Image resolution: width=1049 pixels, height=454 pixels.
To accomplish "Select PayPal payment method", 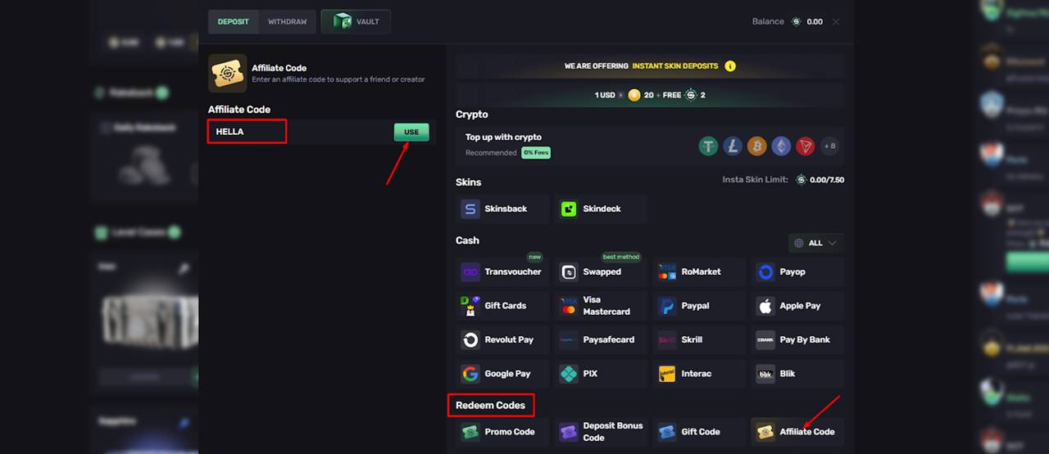I will [x=699, y=306].
